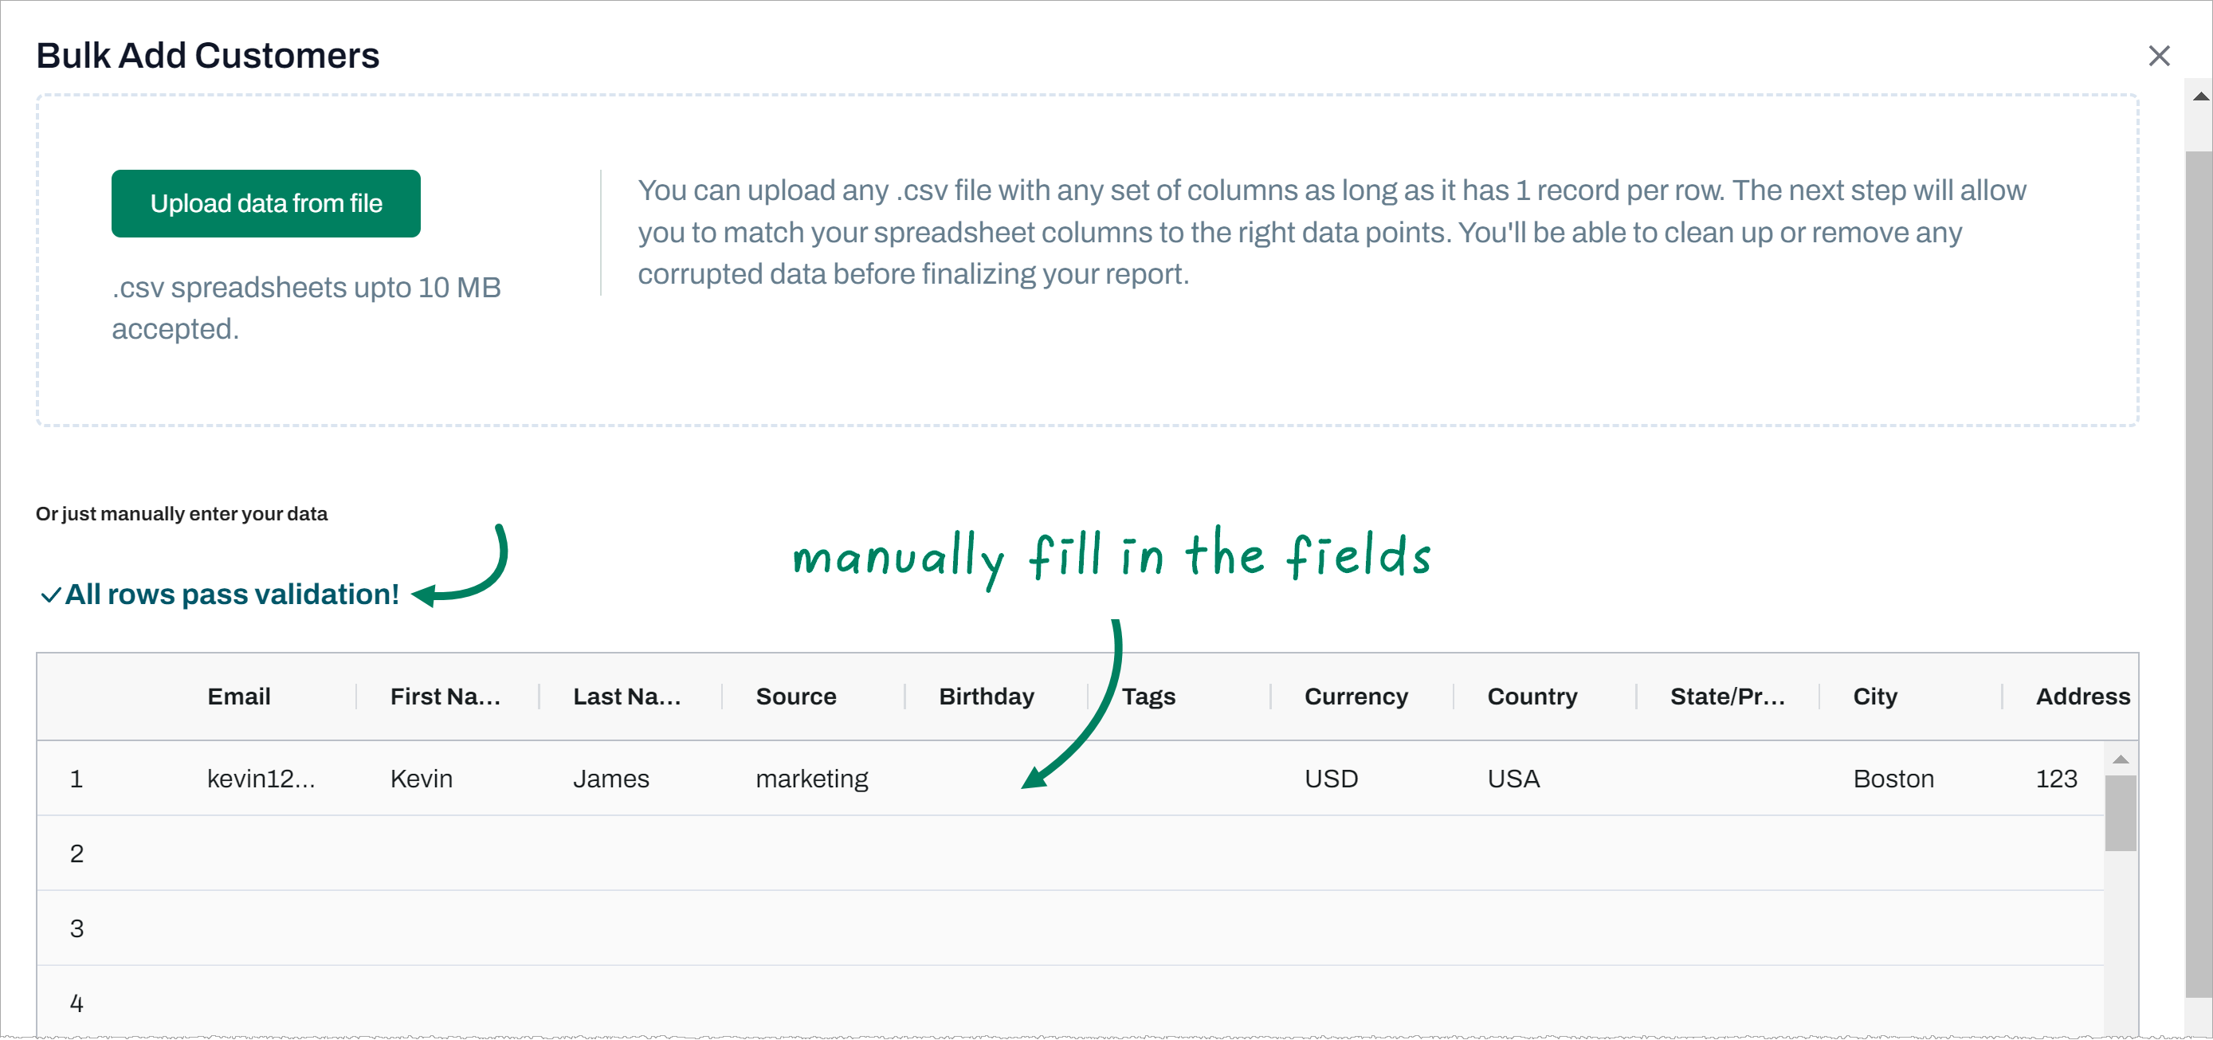This screenshot has width=2213, height=1040.
Task: Select the Email column header
Action: 239,697
